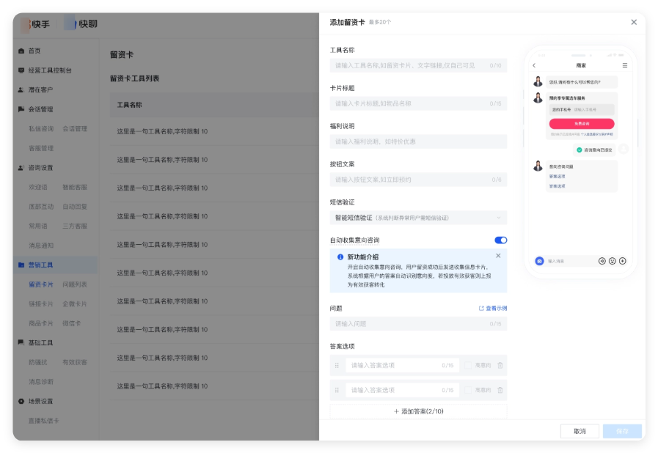
Task: Click the trash icon on the first answer option
Action: [x=500, y=365]
